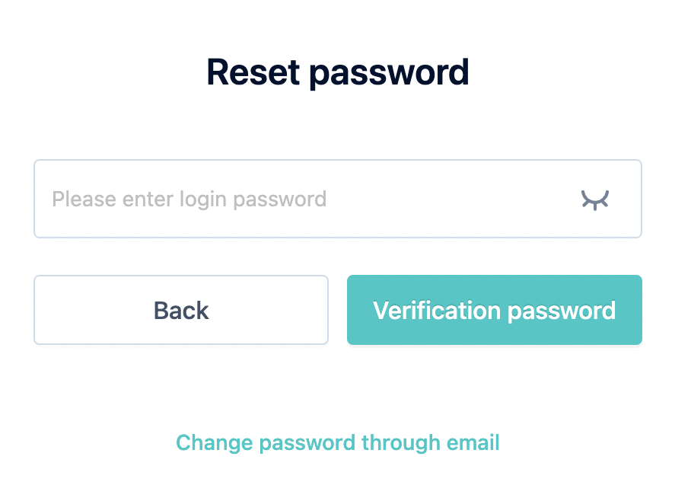Activate the login password text box

[338, 199]
